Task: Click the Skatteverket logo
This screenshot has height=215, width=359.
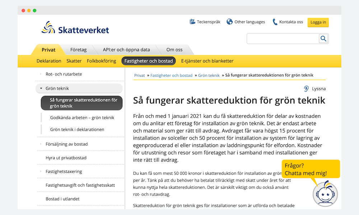Action: point(75,28)
